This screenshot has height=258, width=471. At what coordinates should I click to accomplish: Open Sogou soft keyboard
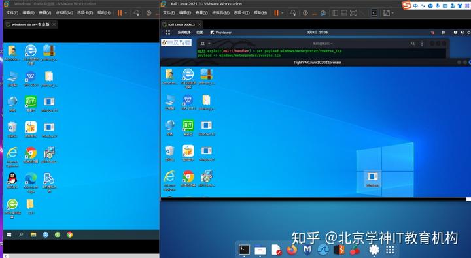point(445,5)
